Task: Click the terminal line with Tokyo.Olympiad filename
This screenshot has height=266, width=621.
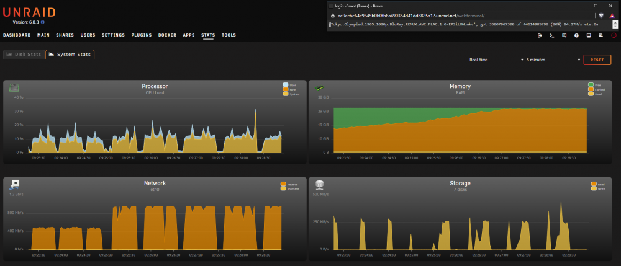Action: pyautogui.click(x=463, y=25)
